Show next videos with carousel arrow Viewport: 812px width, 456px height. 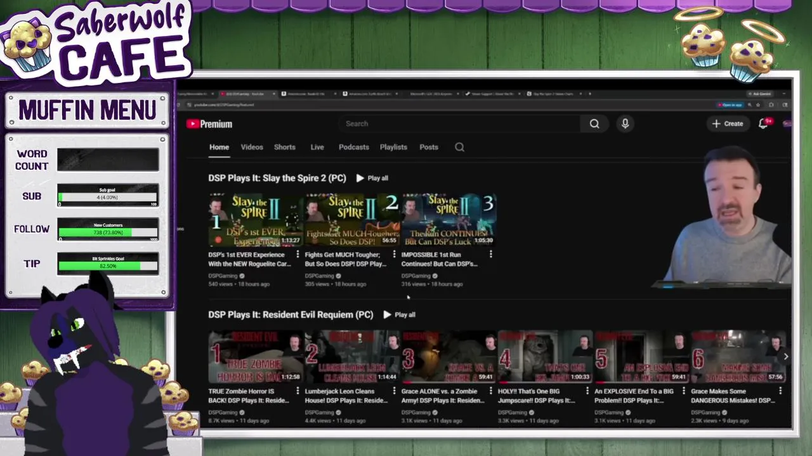[785, 357]
